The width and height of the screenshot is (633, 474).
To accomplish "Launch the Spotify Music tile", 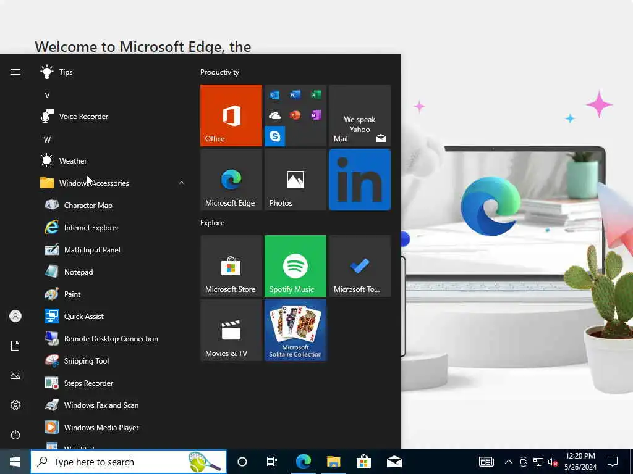I will pos(295,266).
